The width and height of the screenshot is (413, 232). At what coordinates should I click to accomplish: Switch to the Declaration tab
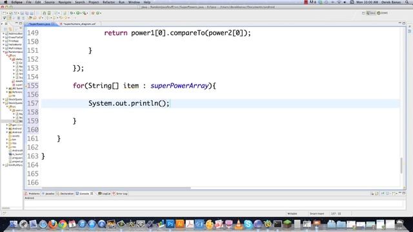65,193
